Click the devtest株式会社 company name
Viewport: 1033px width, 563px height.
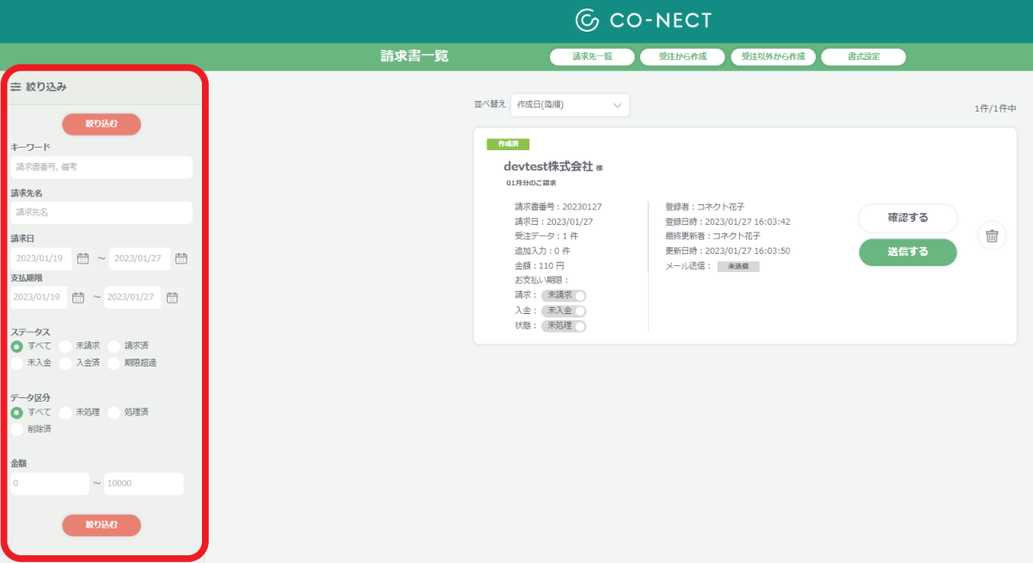pyautogui.click(x=548, y=166)
